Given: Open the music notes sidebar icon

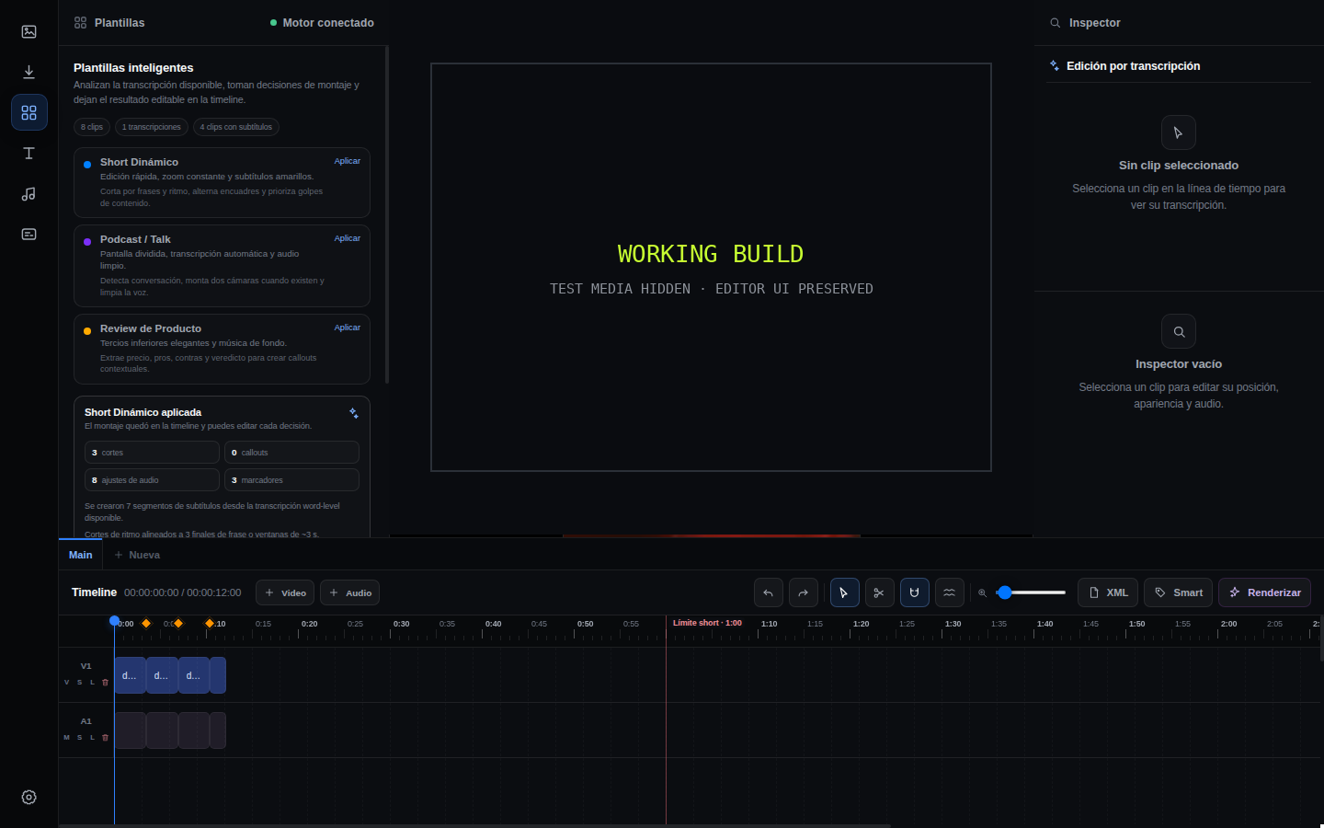Looking at the screenshot, I should pyautogui.click(x=29, y=193).
